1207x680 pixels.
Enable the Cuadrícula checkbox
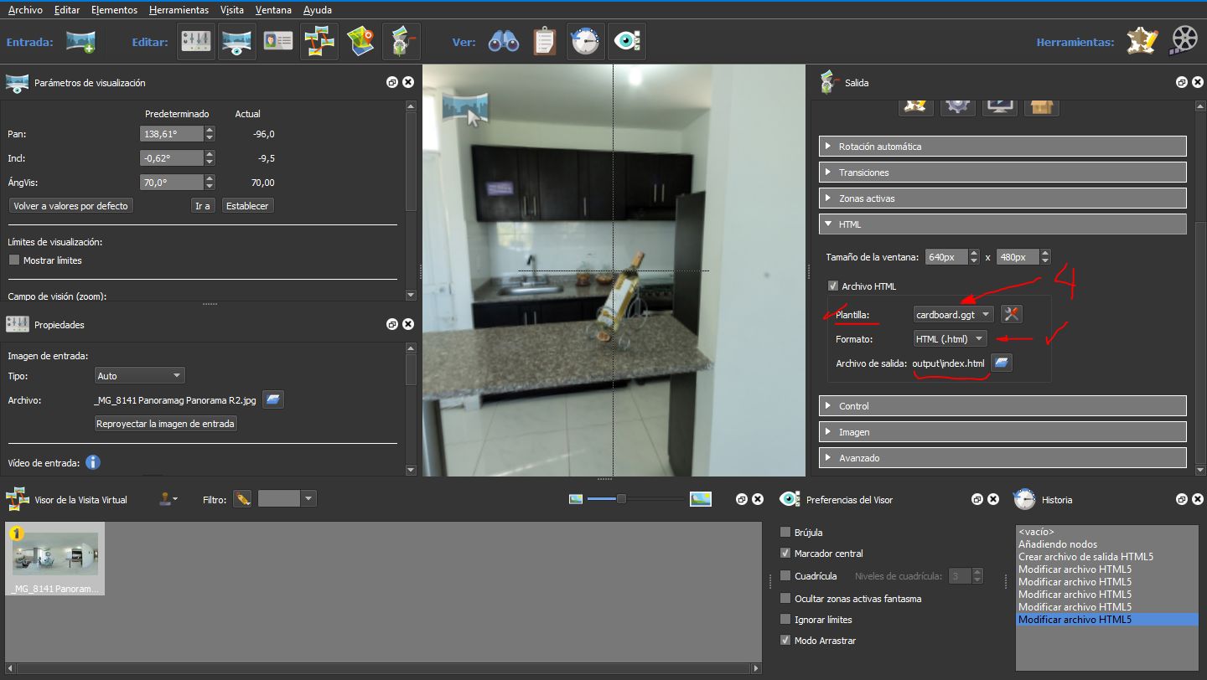785,575
